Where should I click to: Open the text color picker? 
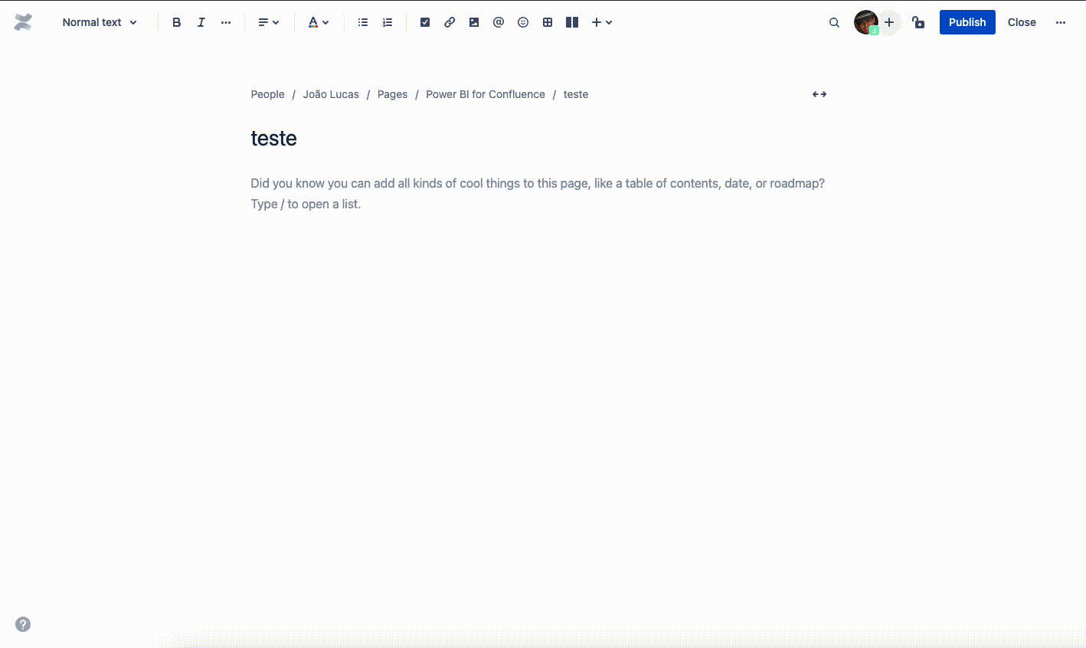[x=318, y=22]
